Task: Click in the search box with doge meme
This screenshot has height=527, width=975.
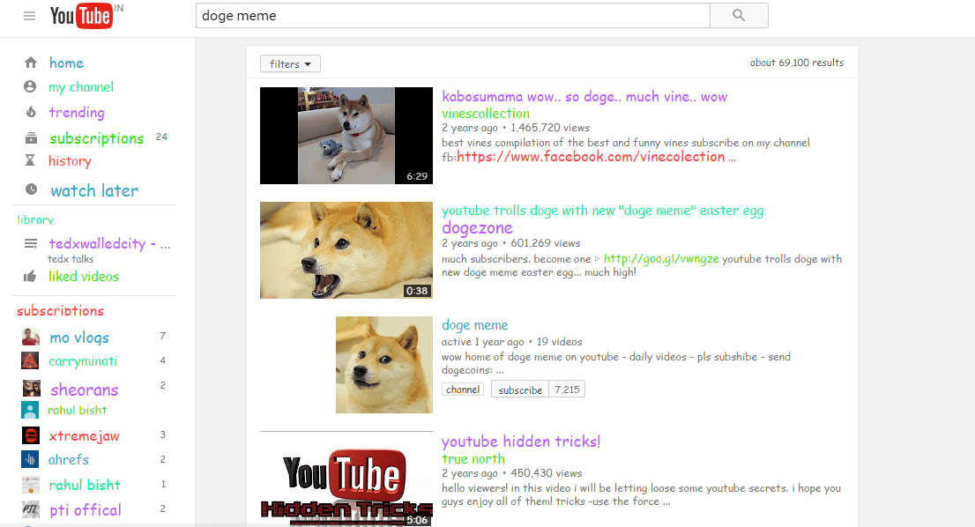Action: [x=453, y=16]
